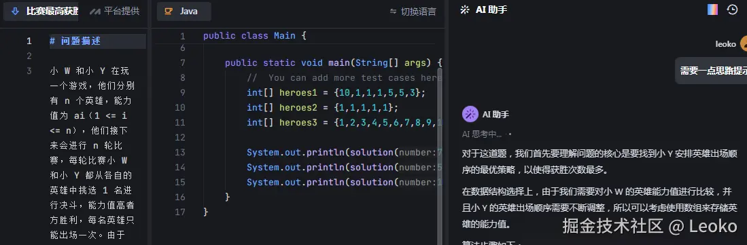The height and width of the screenshot is (245, 747).
Task: Click the 'AI 思考中...' status text
Action: (x=482, y=134)
